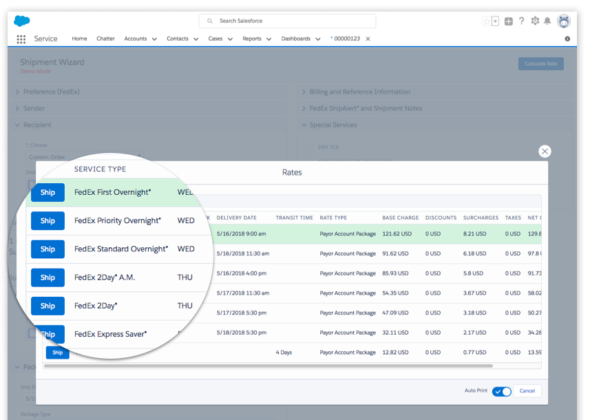This screenshot has width=590, height=420.
Task: Open Contacts tab
Action: pyautogui.click(x=178, y=39)
